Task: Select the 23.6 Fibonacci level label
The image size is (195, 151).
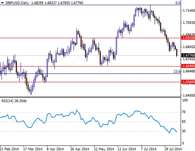Action: 177,72
